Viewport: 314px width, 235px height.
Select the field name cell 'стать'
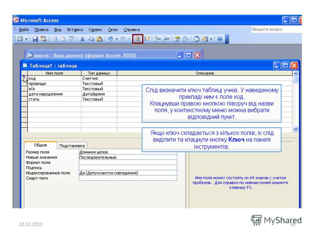54,99
